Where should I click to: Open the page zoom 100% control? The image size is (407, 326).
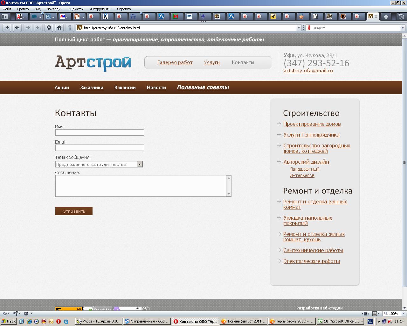coord(393,313)
